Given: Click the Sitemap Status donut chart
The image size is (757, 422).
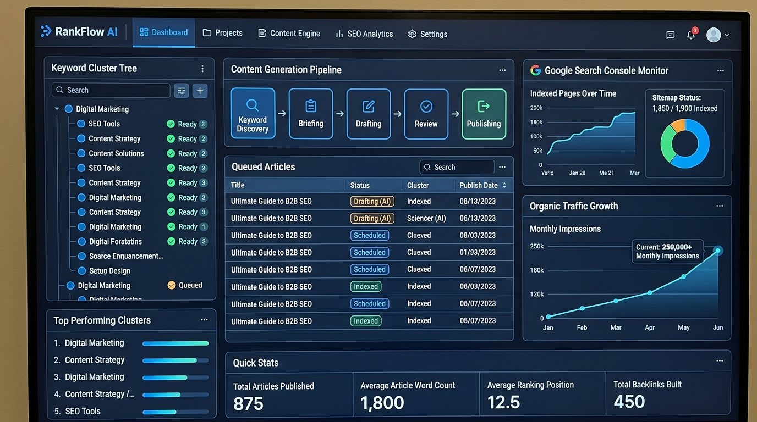Looking at the screenshot, I should 685,144.
